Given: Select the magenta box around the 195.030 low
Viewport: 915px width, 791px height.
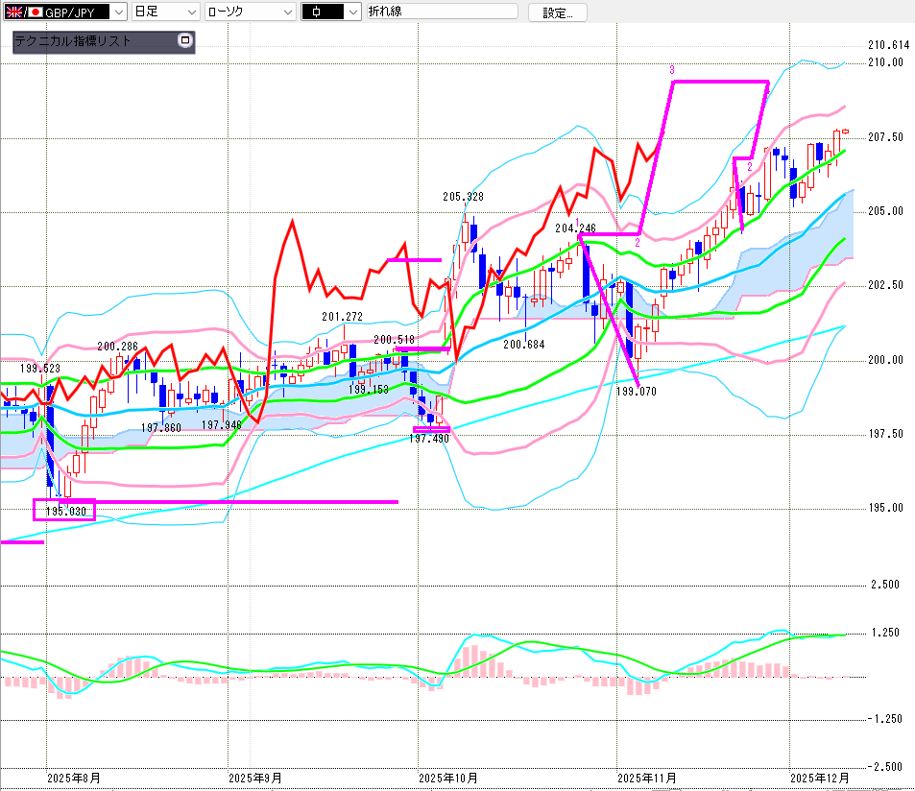Looking at the screenshot, I should coord(64,511).
